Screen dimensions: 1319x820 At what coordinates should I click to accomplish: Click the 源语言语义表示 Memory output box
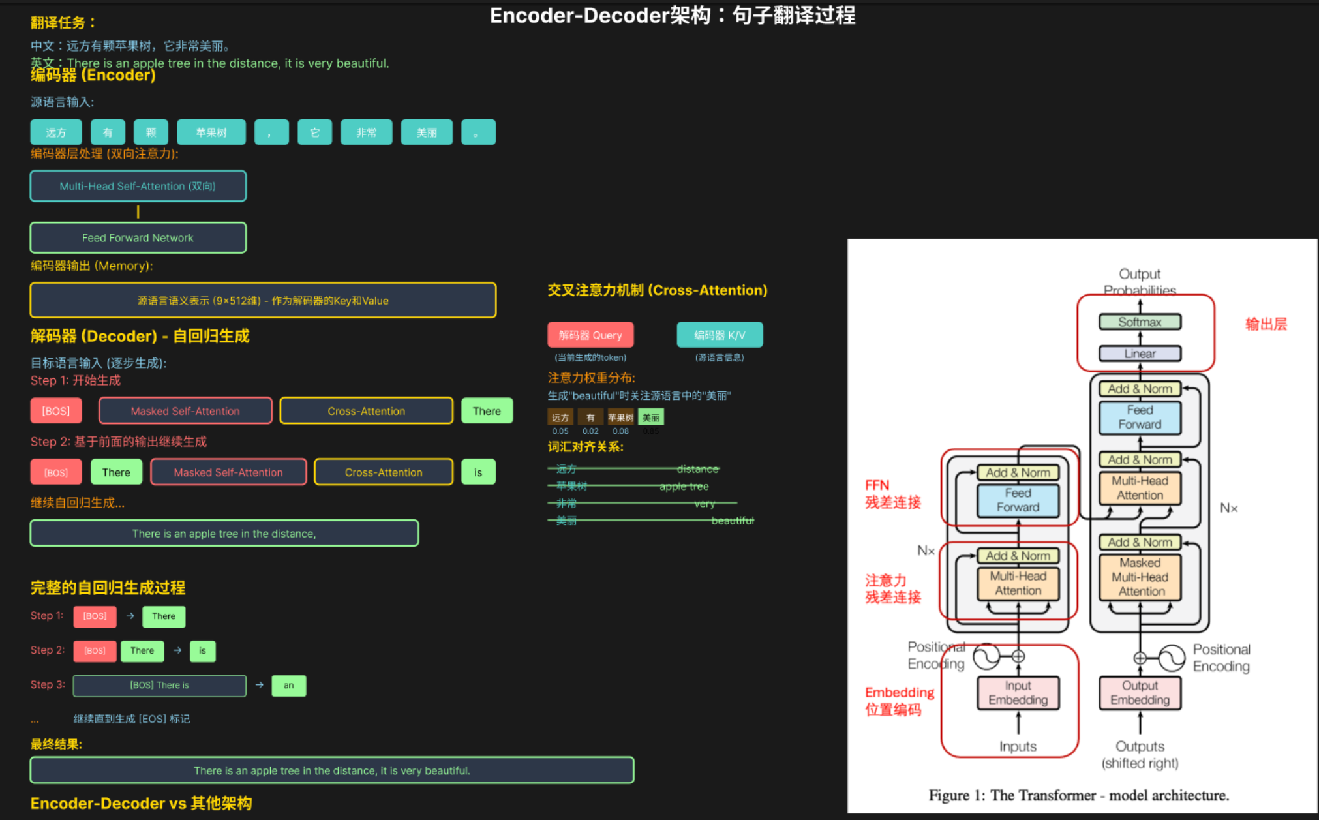tap(263, 301)
